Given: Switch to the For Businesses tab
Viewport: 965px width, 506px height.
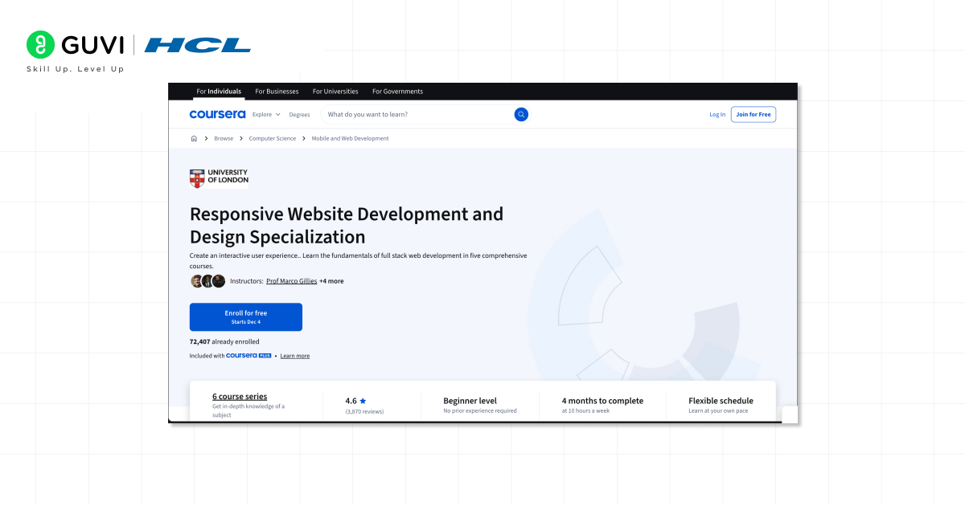Looking at the screenshot, I should 277,91.
